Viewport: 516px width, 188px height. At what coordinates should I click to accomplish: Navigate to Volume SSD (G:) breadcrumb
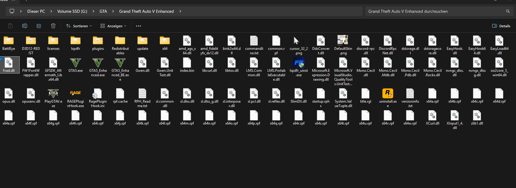click(x=72, y=11)
